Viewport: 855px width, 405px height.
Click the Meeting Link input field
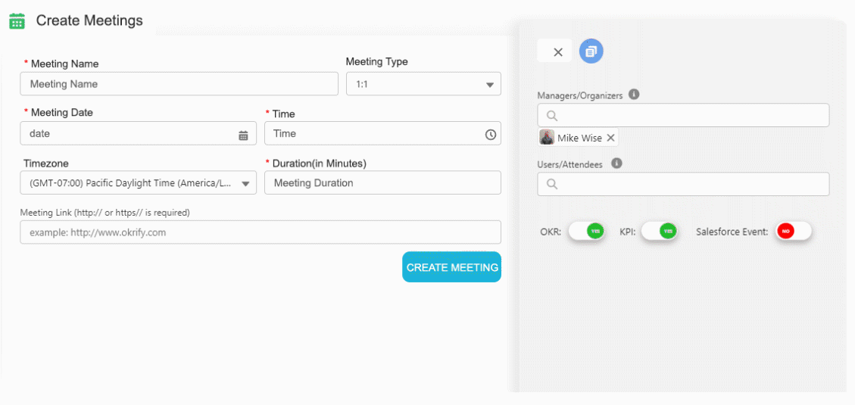pos(261,232)
